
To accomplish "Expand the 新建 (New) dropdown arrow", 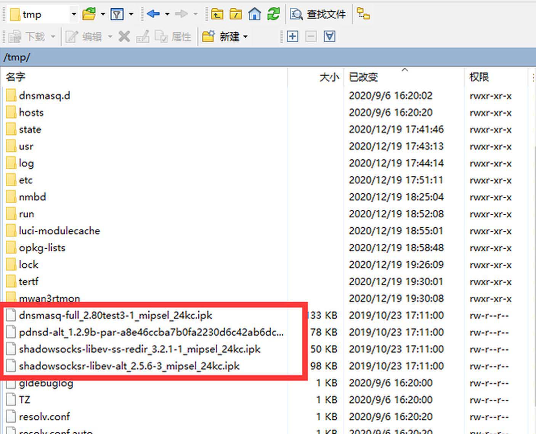I will [246, 37].
